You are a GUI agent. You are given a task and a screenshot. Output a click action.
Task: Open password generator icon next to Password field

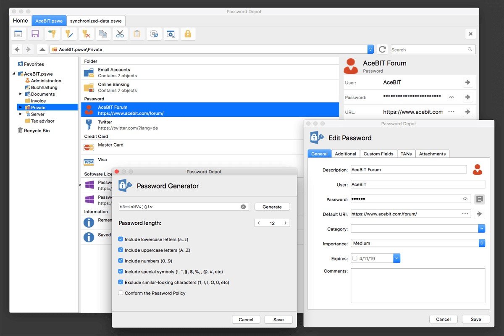(480, 199)
